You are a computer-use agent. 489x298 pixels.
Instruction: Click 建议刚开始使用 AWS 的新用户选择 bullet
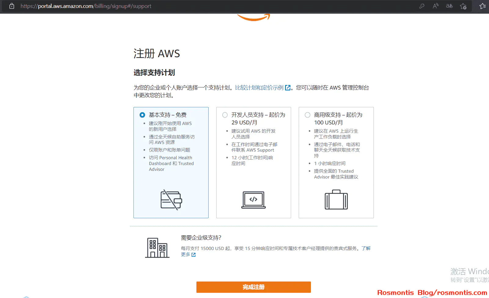click(170, 126)
